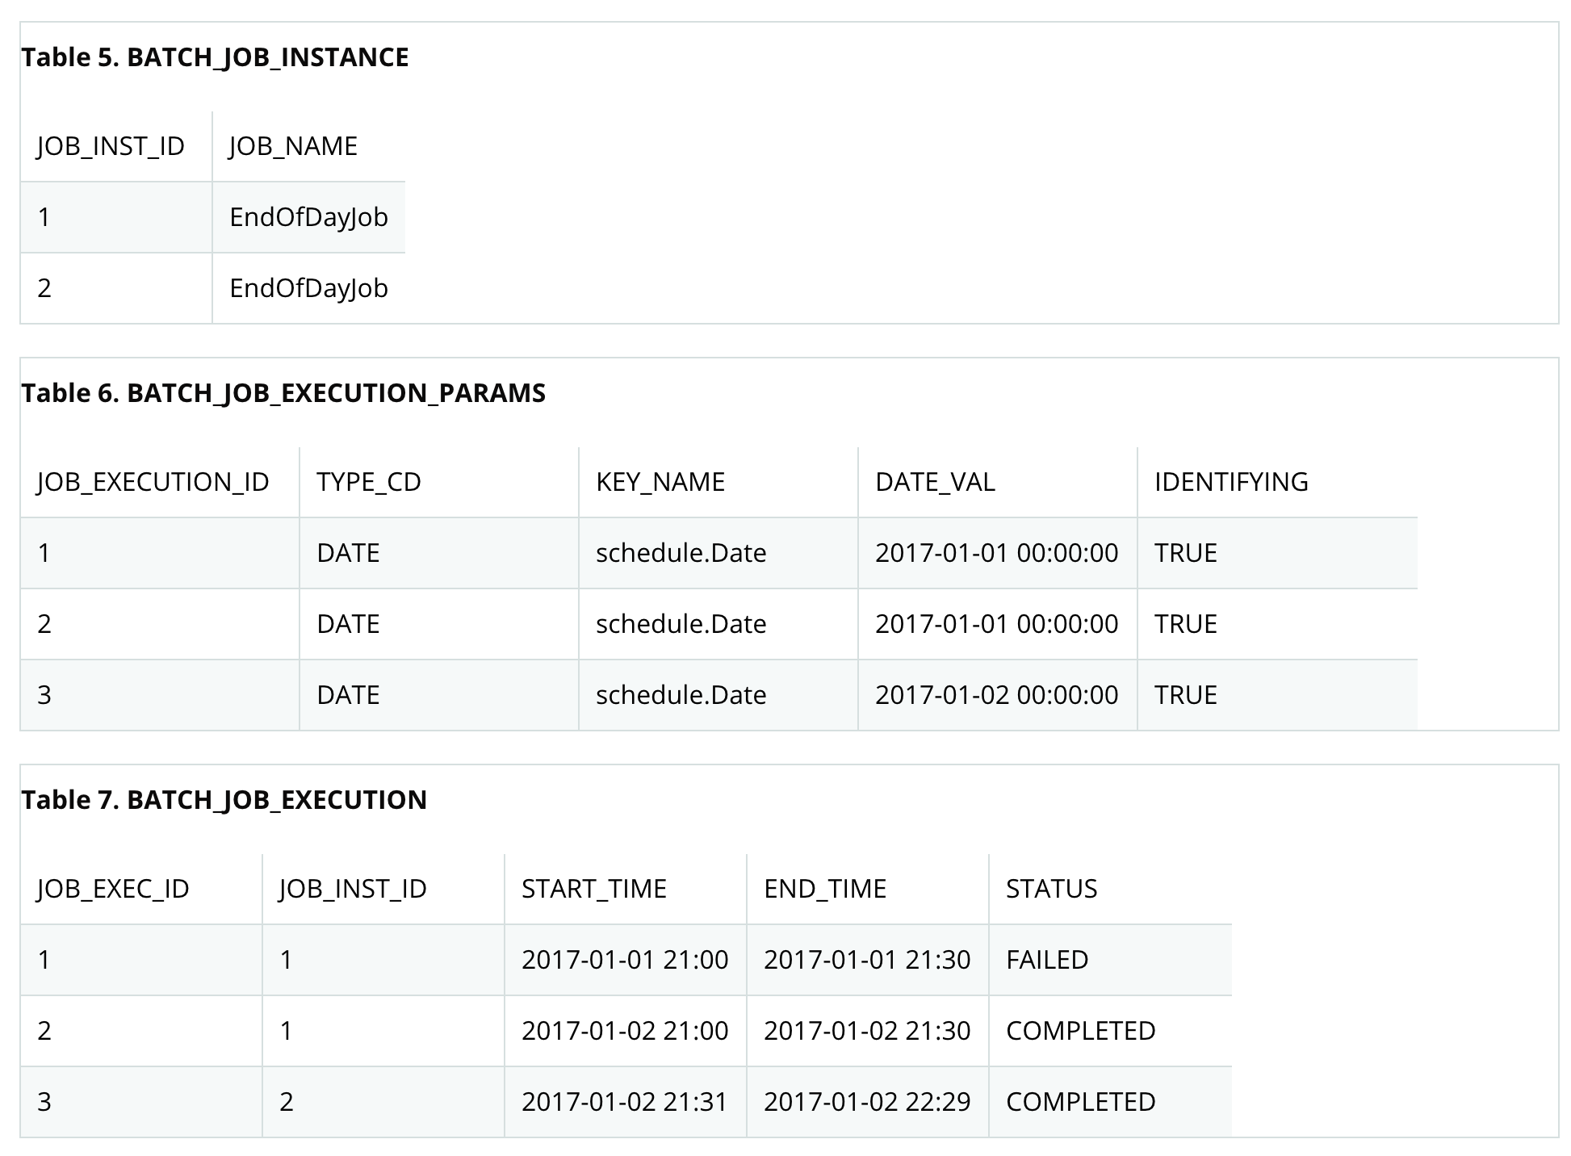Click the Table 5 BATCH_JOB_INSTANCE title
1571x1156 pixels.
[215, 57]
